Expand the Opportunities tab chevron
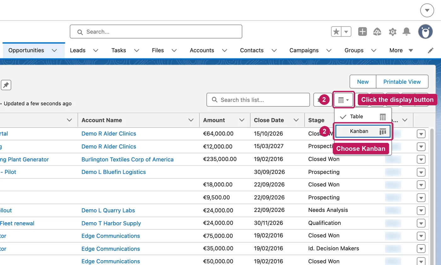The image size is (441, 265). pyautogui.click(x=54, y=50)
